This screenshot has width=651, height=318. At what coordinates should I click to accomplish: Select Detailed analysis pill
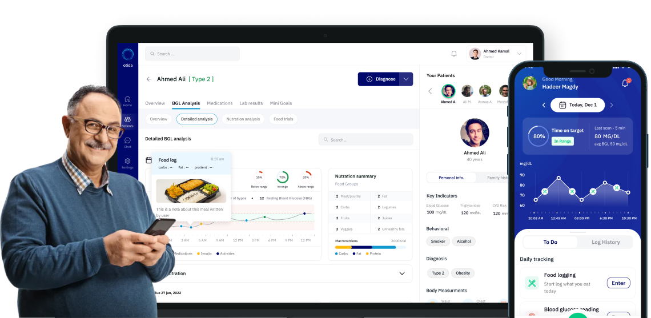pyautogui.click(x=197, y=119)
